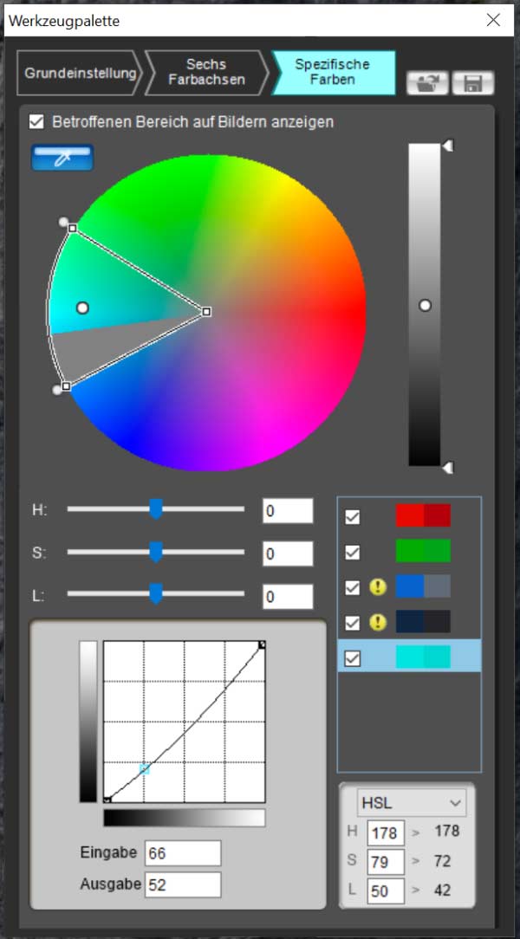Click the center handle of the color wheel
Viewport: 520px width, 939px height.
coord(206,311)
